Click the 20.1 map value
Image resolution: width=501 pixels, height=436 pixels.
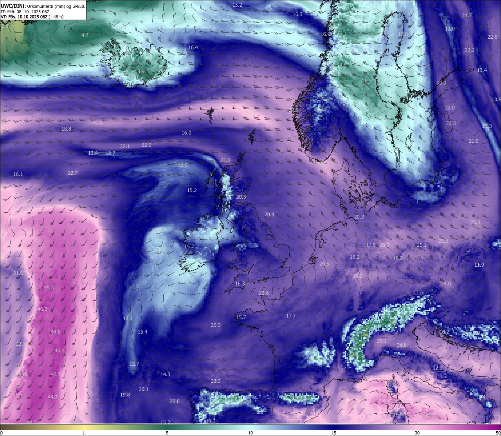144,389
